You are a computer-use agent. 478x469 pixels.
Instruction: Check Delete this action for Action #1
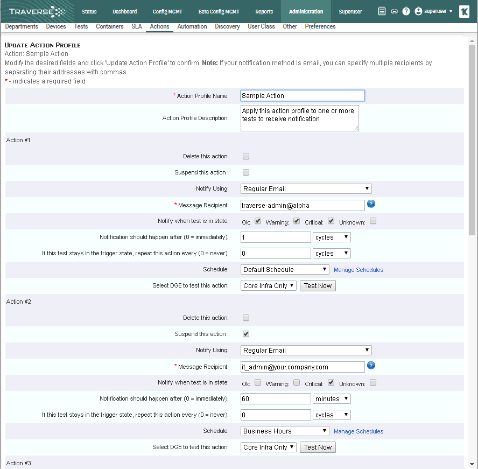pyautogui.click(x=246, y=157)
